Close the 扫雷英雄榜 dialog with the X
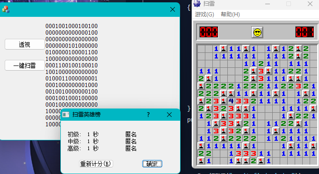This screenshot has height=174, width=319. 169,115
